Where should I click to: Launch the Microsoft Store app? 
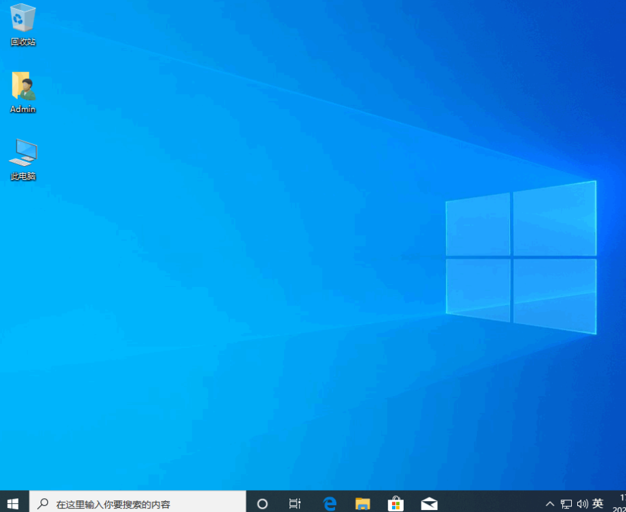click(396, 502)
